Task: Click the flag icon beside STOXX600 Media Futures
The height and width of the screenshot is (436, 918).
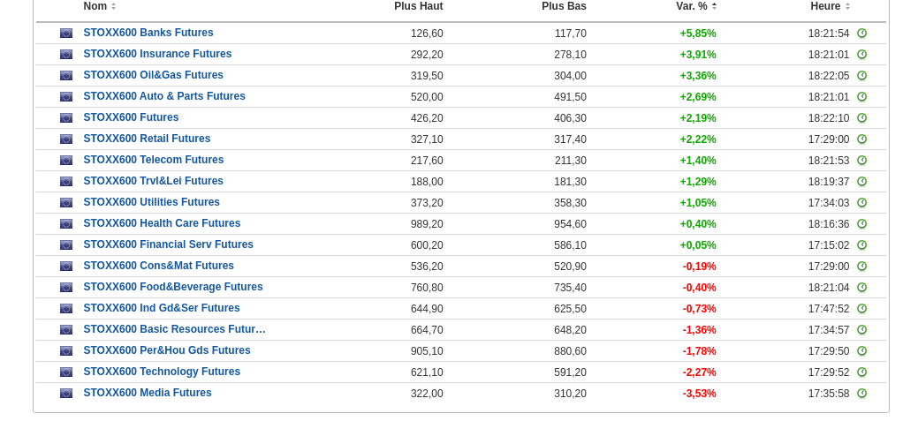Action: click(x=66, y=394)
